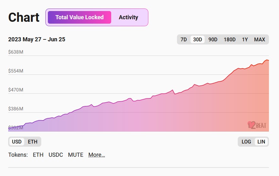This screenshot has width=279, height=176.
Task: Click the L2BEAT watermark logo
Action: click(257, 125)
